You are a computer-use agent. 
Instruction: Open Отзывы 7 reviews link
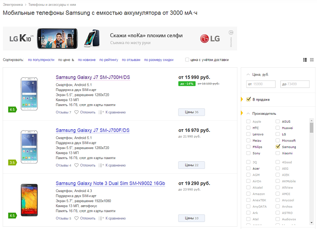point(63,112)
